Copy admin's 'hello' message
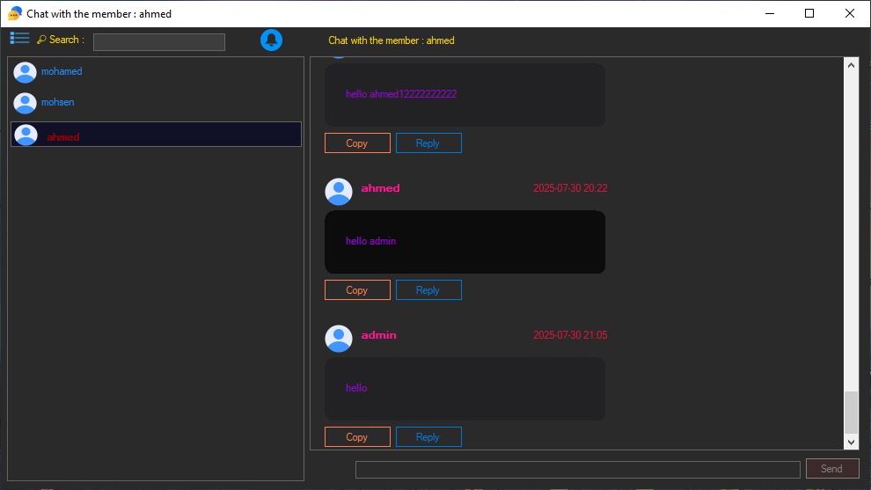871x490 pixels. (x=357, y=437)
